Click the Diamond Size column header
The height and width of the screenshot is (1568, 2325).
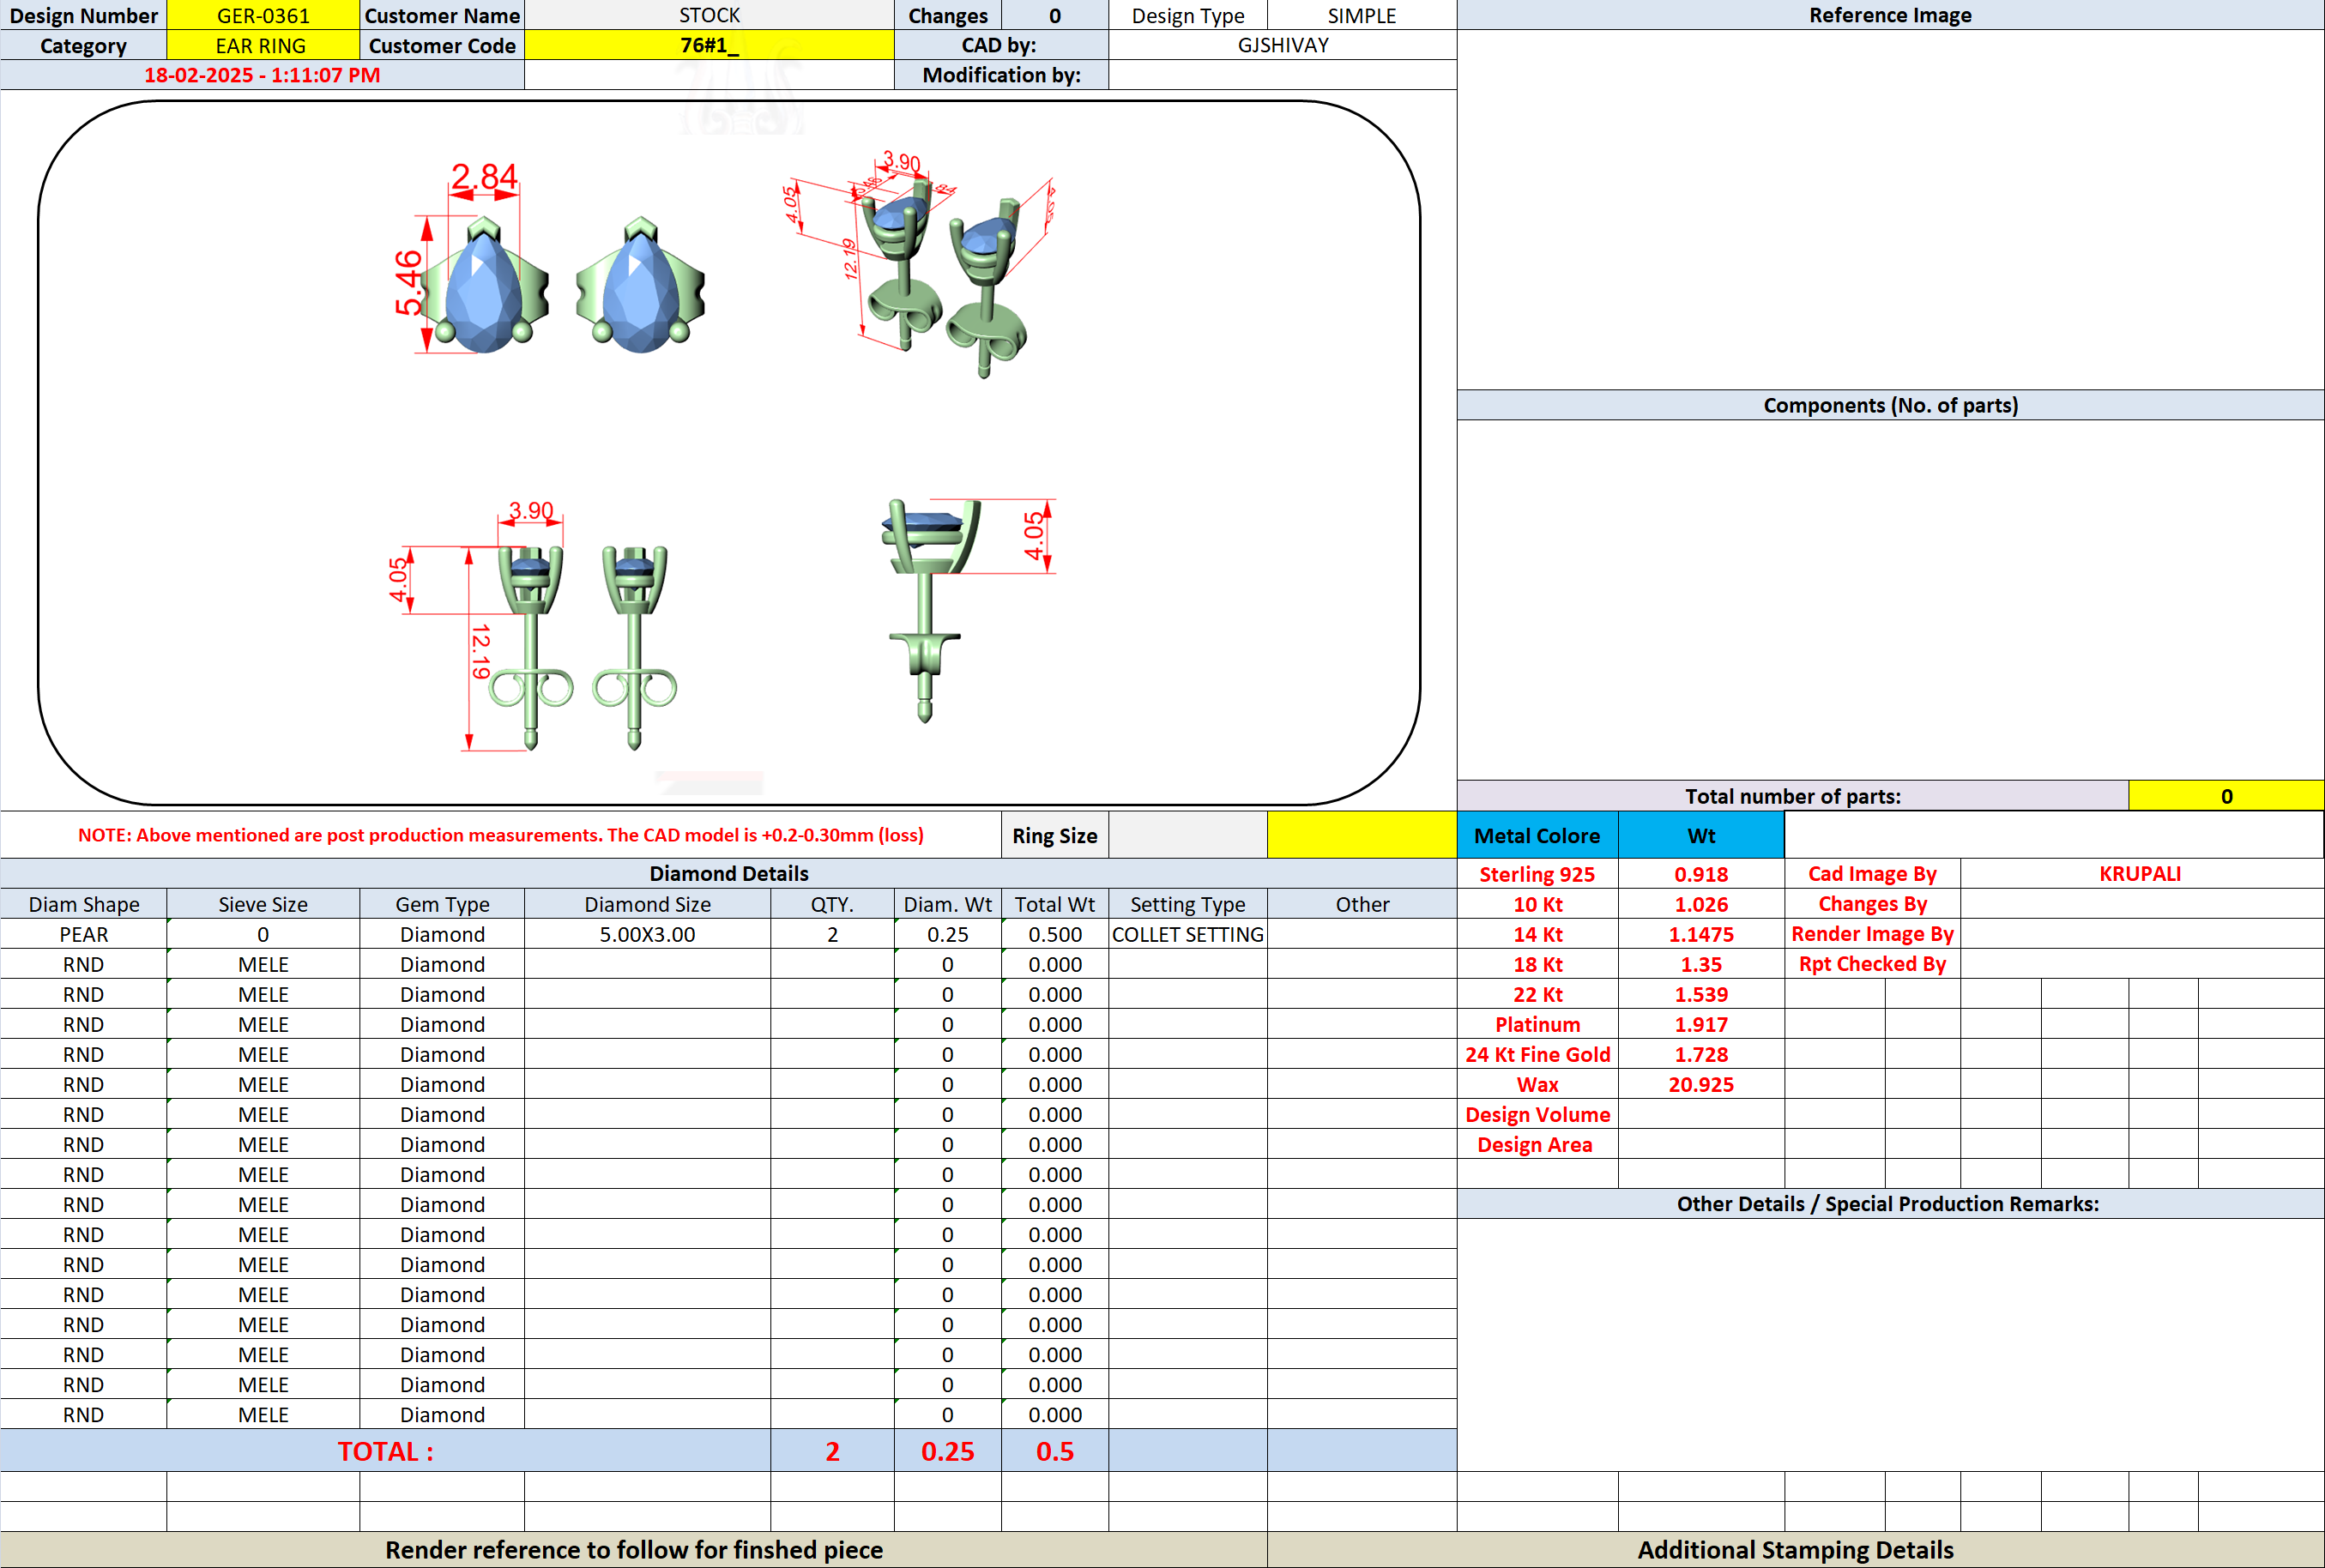tap(647, 904)
